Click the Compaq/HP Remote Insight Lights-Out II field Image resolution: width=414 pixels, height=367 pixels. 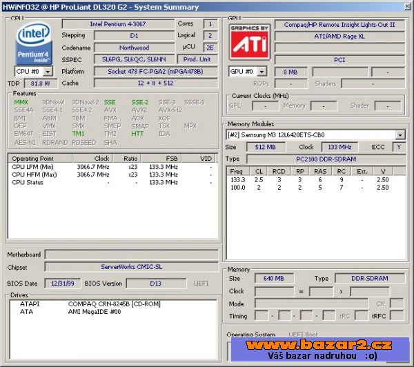339,25
